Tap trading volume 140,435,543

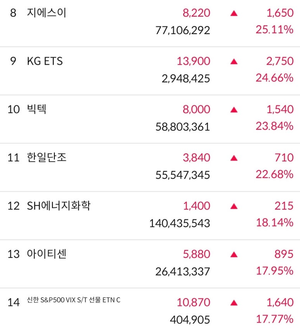tap(180, 223)
